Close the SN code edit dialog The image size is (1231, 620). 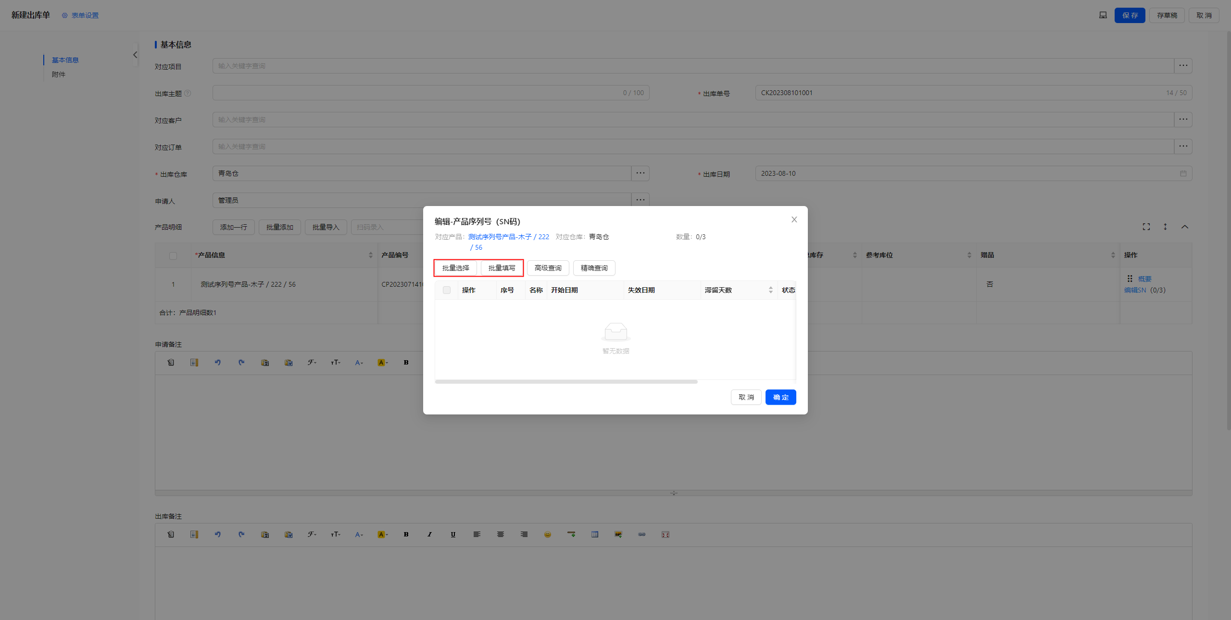(x=794, y=219)
